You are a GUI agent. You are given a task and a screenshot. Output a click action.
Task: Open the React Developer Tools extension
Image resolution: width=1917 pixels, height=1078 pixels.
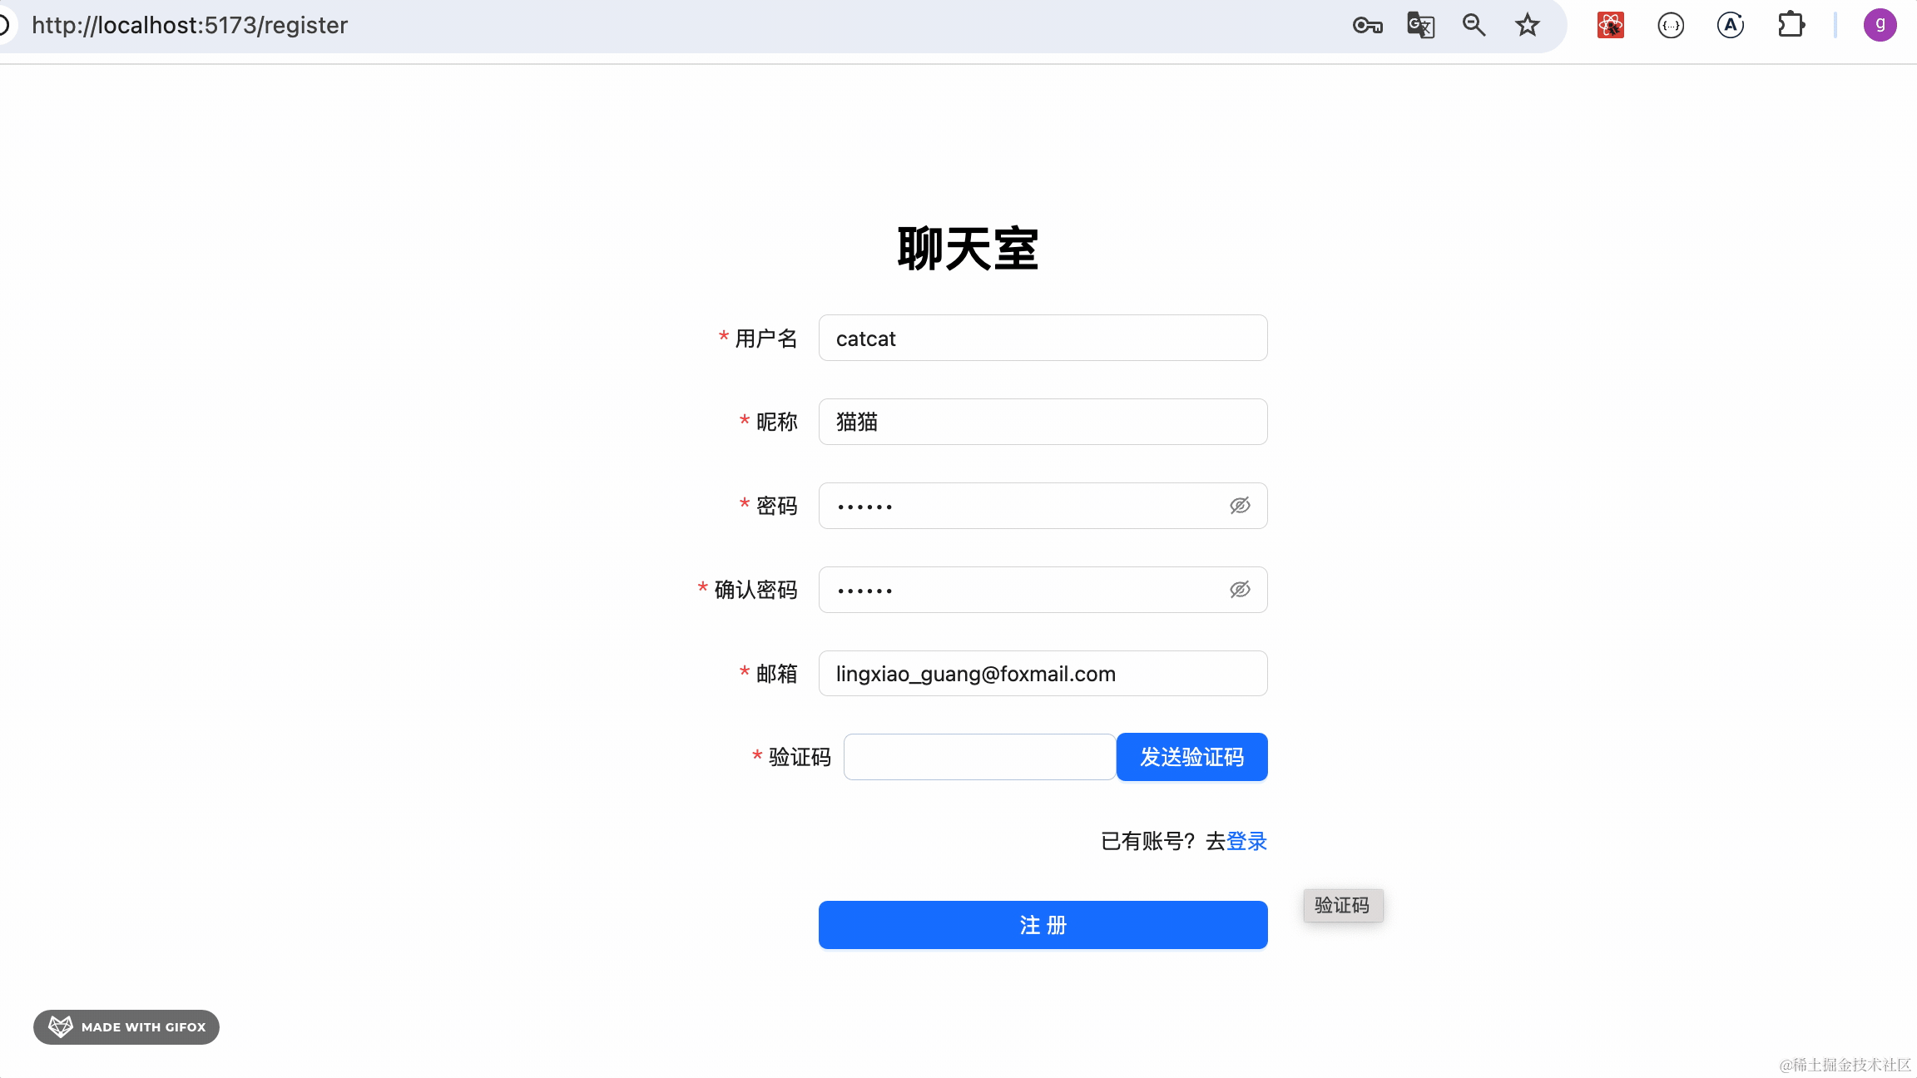(x=1611, y=26)
